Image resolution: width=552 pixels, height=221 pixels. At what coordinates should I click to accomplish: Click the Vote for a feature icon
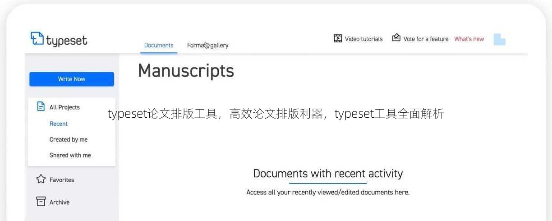pos(396,37)
